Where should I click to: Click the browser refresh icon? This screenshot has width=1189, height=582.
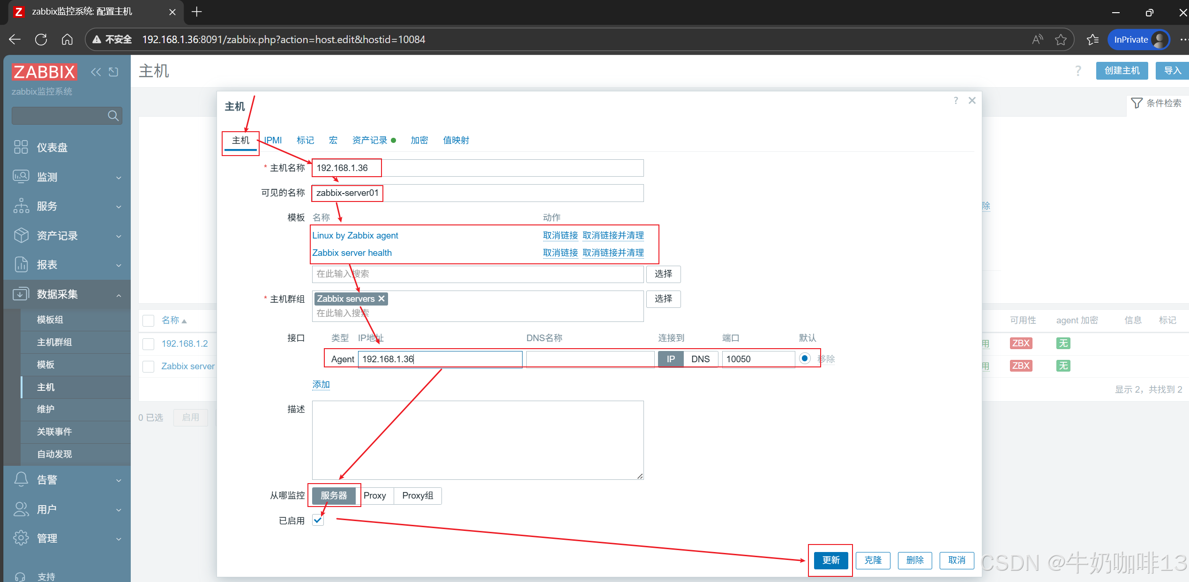point(41,39)
